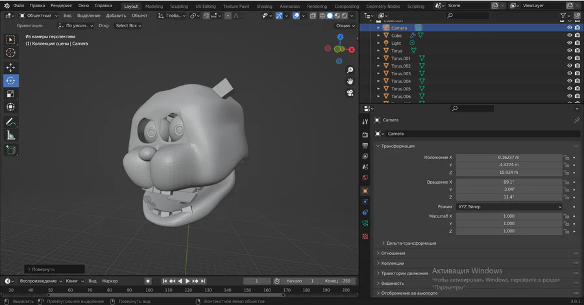Select the Select Box tool icon
Viewport: 584px width, 305px height.
(11, 40)
